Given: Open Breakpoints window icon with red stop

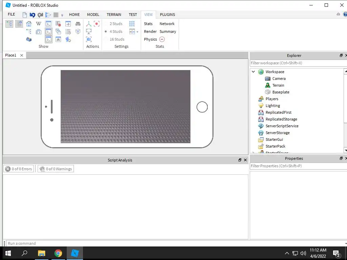Looking at the screenshot, I should pyautogui.click(x=58, y=24).
